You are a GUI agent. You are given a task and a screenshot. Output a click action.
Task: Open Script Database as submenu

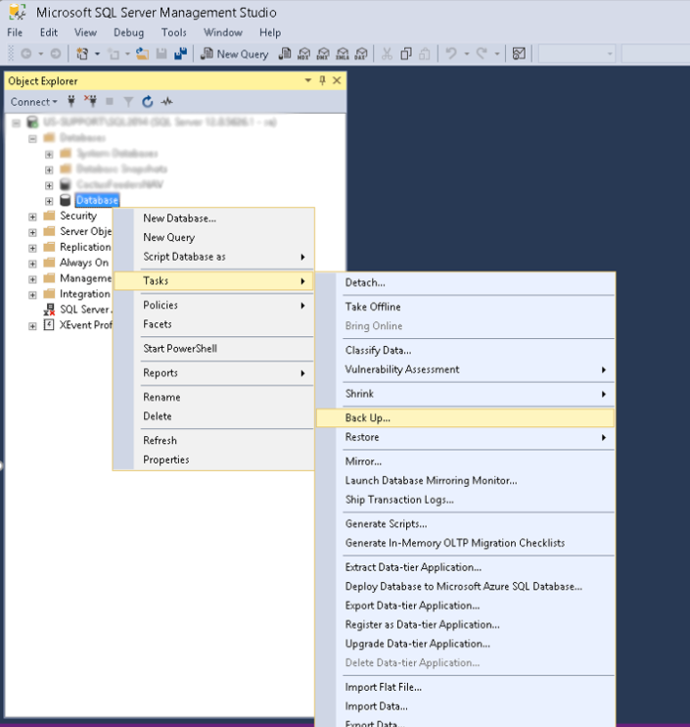point(213,257)
